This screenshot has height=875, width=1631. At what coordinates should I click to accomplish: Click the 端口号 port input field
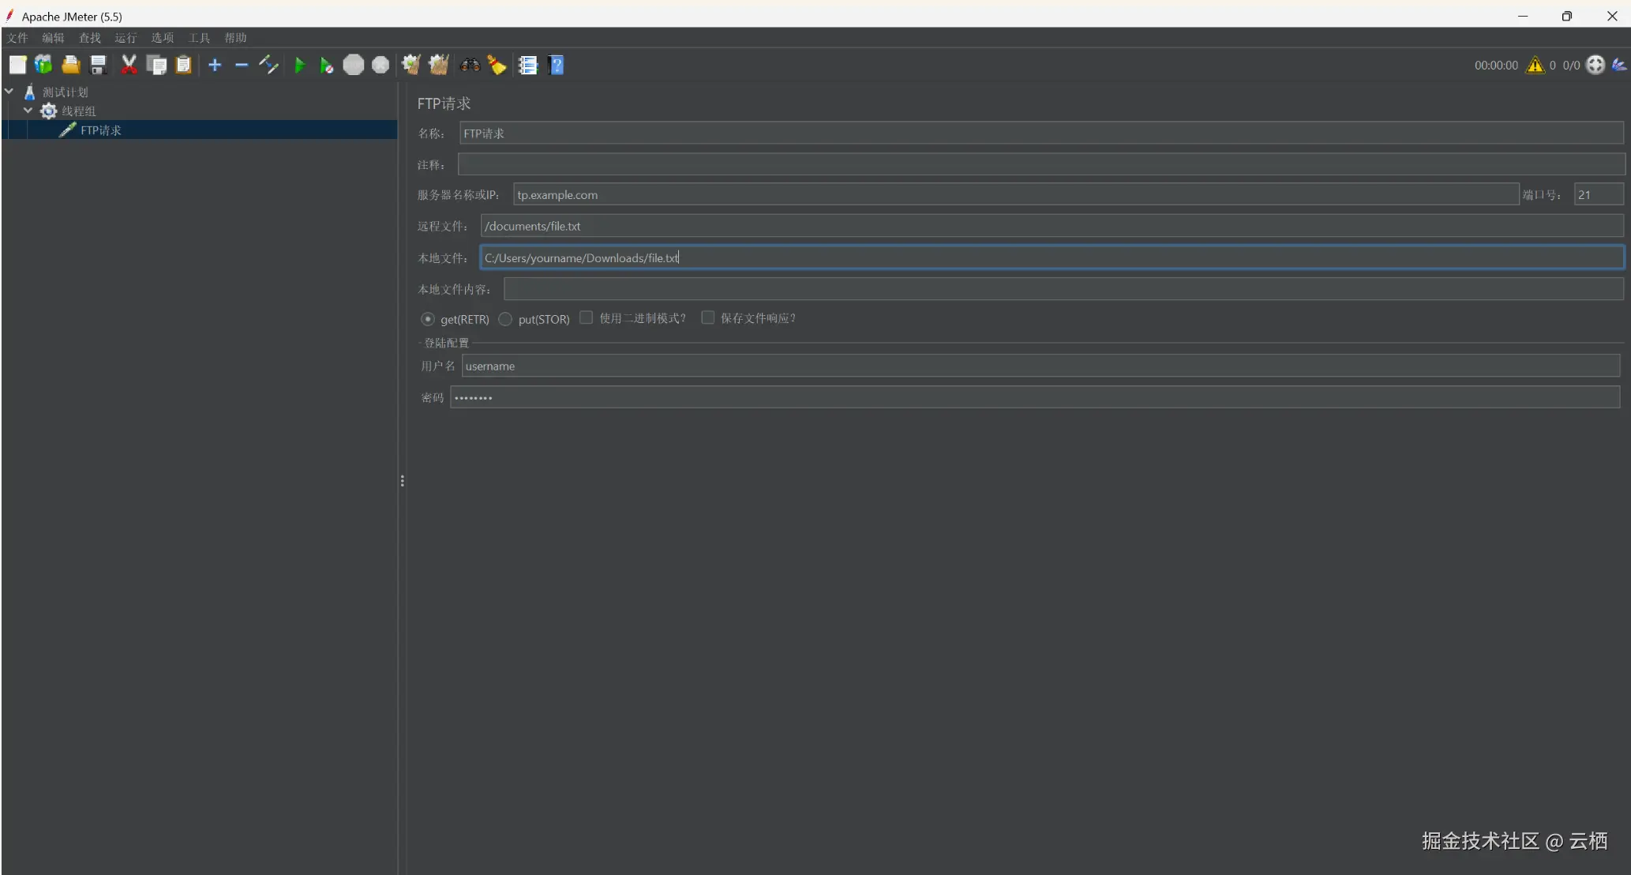(x=1598, y=194)
